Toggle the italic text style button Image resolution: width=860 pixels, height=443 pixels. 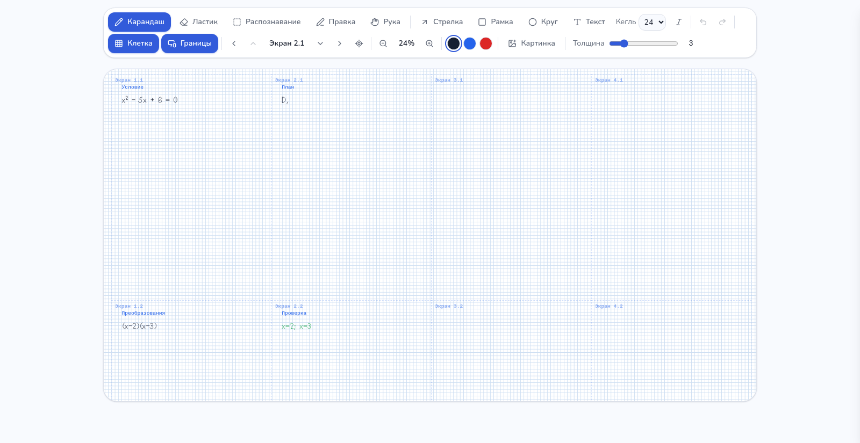679,22
